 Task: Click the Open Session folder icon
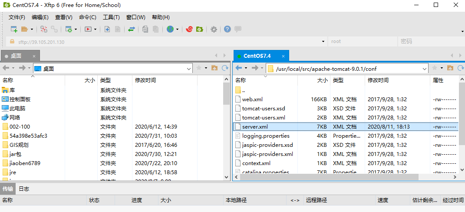(x=24, y=29)
